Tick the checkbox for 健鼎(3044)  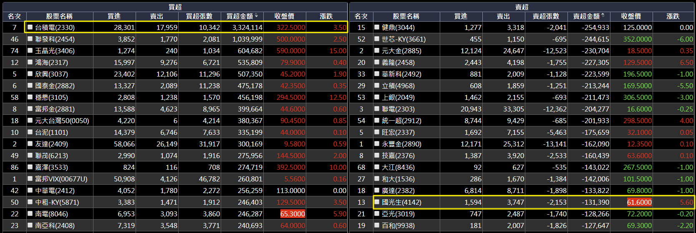coord(377,27)
